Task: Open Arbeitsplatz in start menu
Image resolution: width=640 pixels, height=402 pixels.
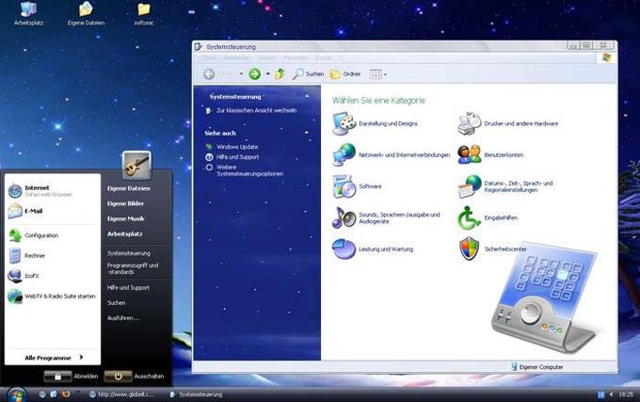Action: pos(125,233)
